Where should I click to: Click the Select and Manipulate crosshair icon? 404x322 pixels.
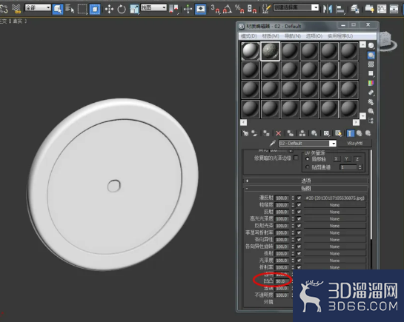pyautogui.click(x=188, y=10)
